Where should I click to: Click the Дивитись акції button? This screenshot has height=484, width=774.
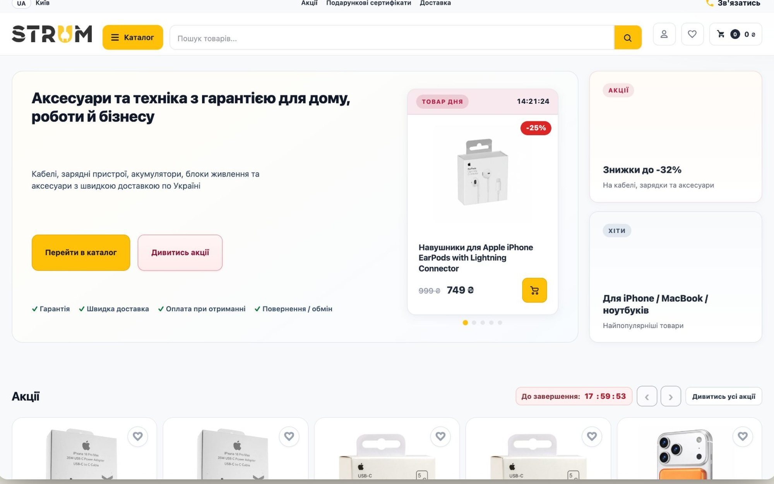pos(180,252)
